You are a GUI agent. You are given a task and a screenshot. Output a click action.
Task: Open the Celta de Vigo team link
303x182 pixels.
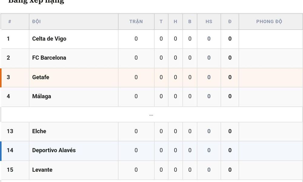click(49, 39)
